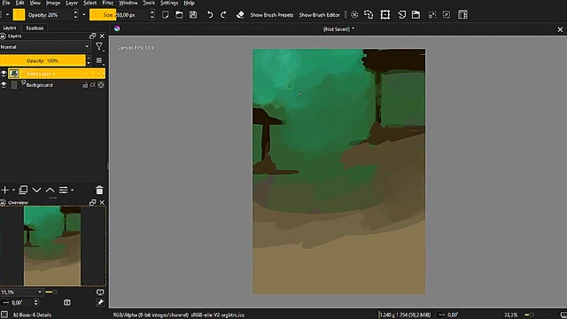Viewport: 567px width, 319px height.
Task: Open the Select menu
Action: pyautogui.click(x=89, y=3)
